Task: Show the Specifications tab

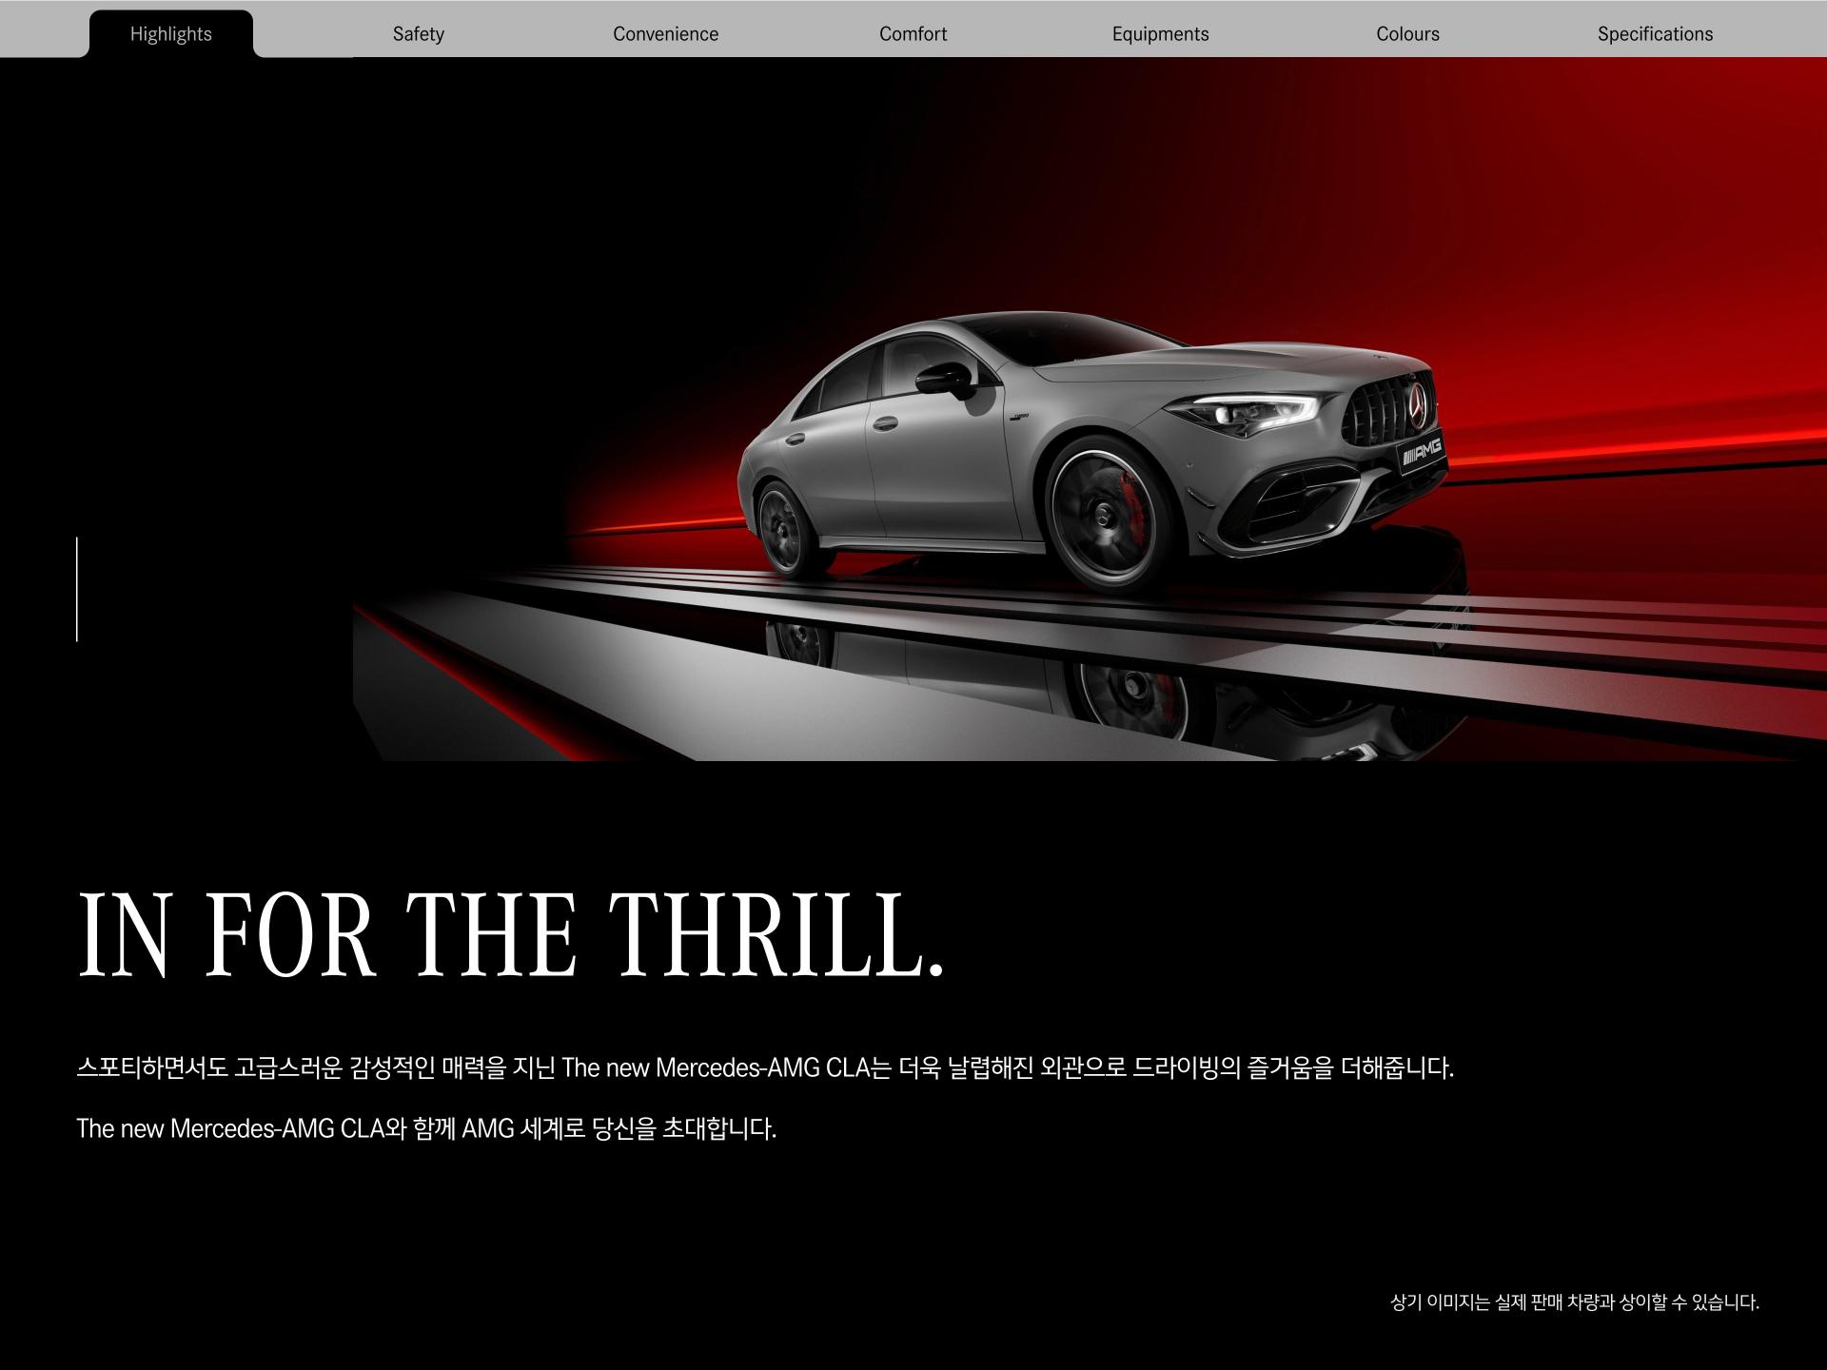Action: (1656, 34)
